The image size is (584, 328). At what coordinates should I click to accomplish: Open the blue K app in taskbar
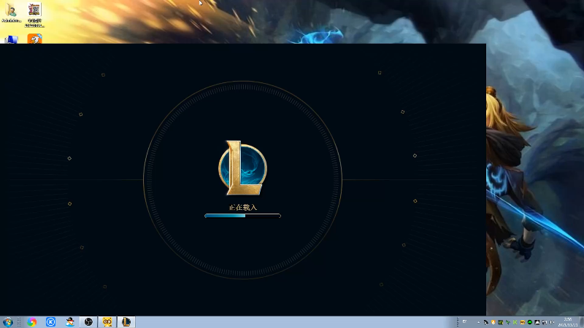click(x=50, y=321)
